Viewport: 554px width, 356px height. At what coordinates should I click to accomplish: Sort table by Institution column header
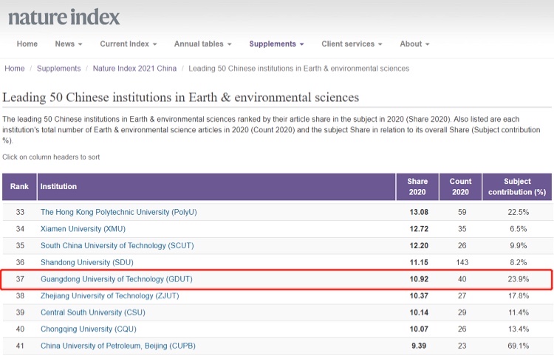[x=58, y=186]
